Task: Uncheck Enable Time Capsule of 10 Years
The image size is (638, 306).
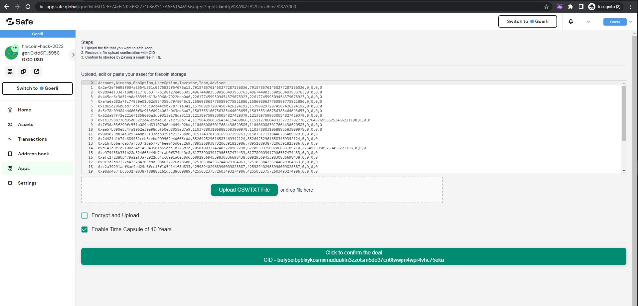Action: coord(84,230)
